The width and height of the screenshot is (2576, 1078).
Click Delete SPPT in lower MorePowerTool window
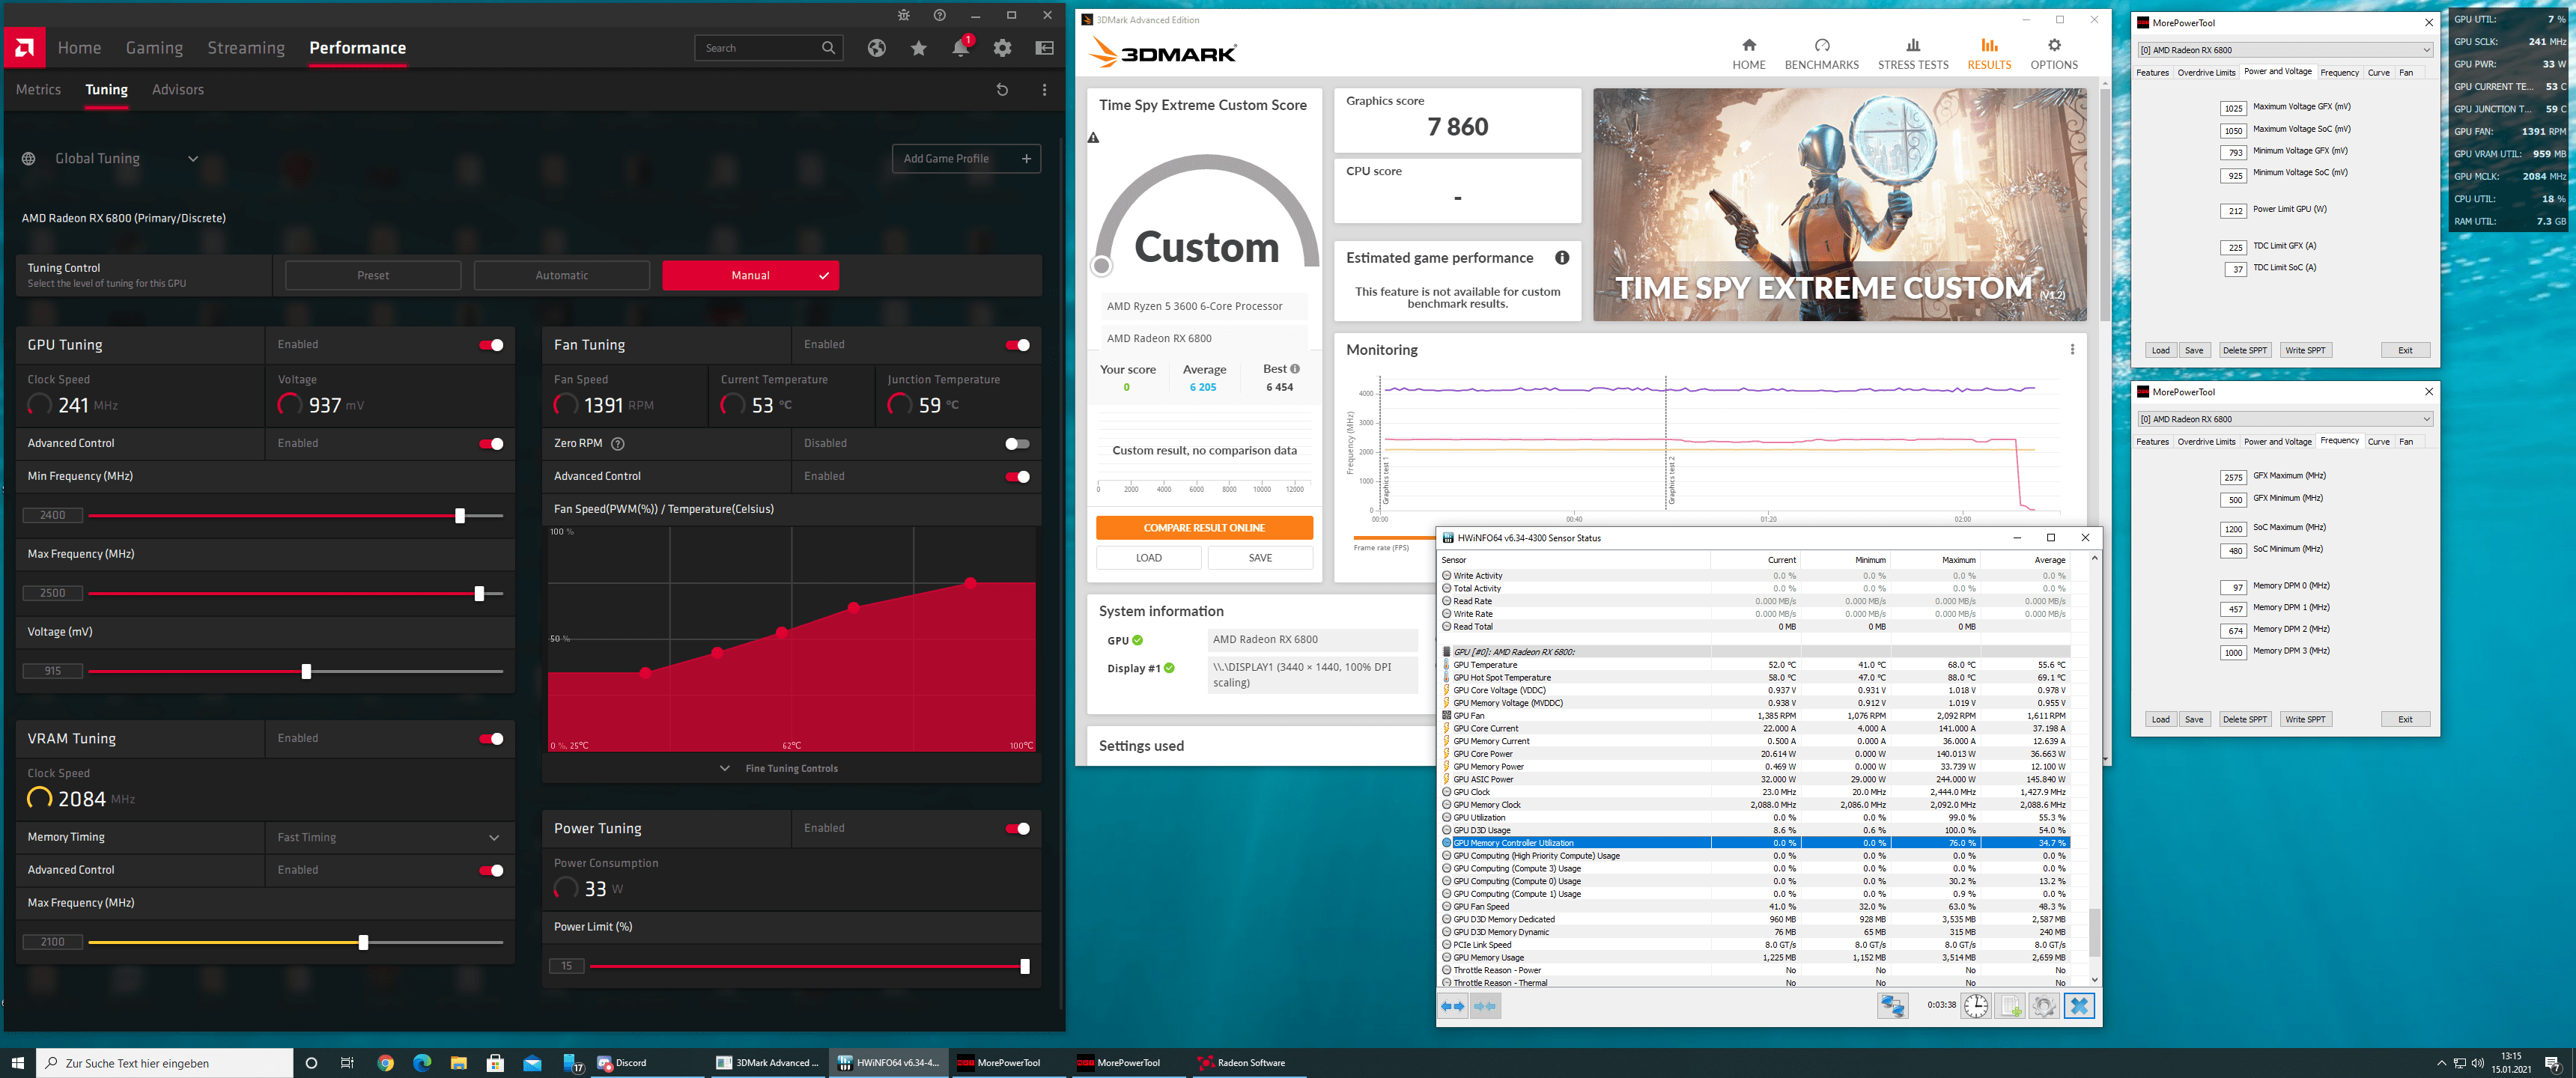[2244, 720]
